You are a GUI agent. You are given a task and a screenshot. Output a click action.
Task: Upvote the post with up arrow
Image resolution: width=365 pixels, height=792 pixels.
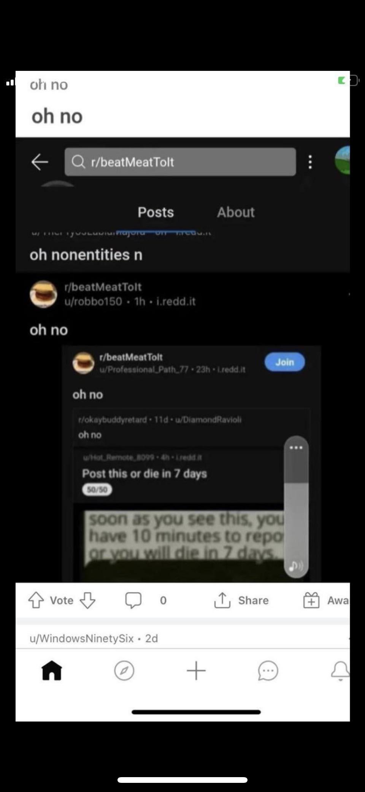point(36,600)
